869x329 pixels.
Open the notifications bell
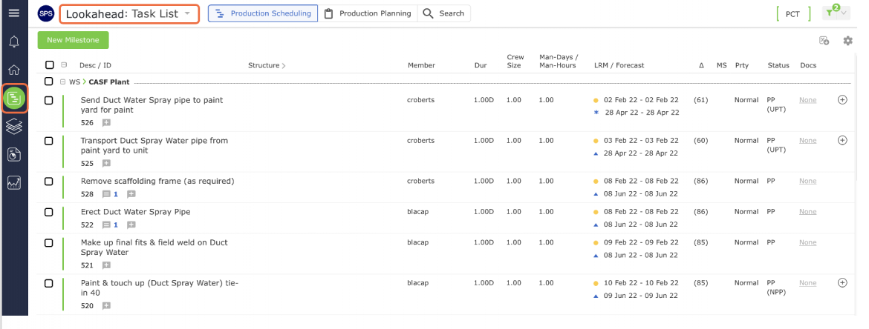(14, 42)
